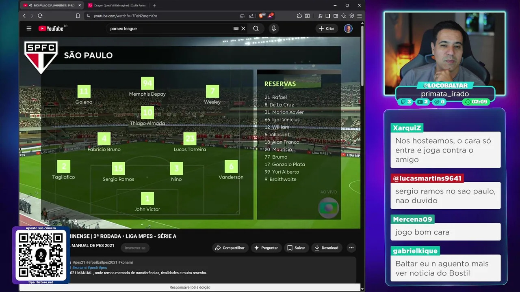520x292 pixels.
Task: Open the Brave playlist music note icon
Action: point(320,16)
